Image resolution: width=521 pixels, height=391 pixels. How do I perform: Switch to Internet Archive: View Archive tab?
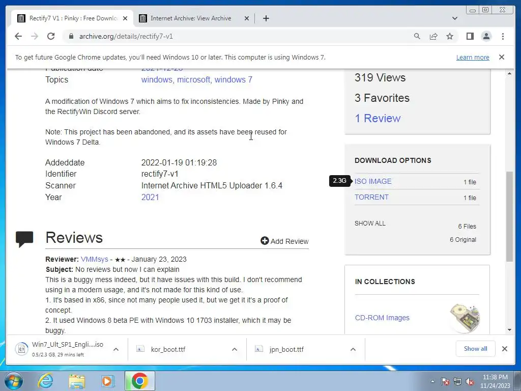[x=194, y=18]
